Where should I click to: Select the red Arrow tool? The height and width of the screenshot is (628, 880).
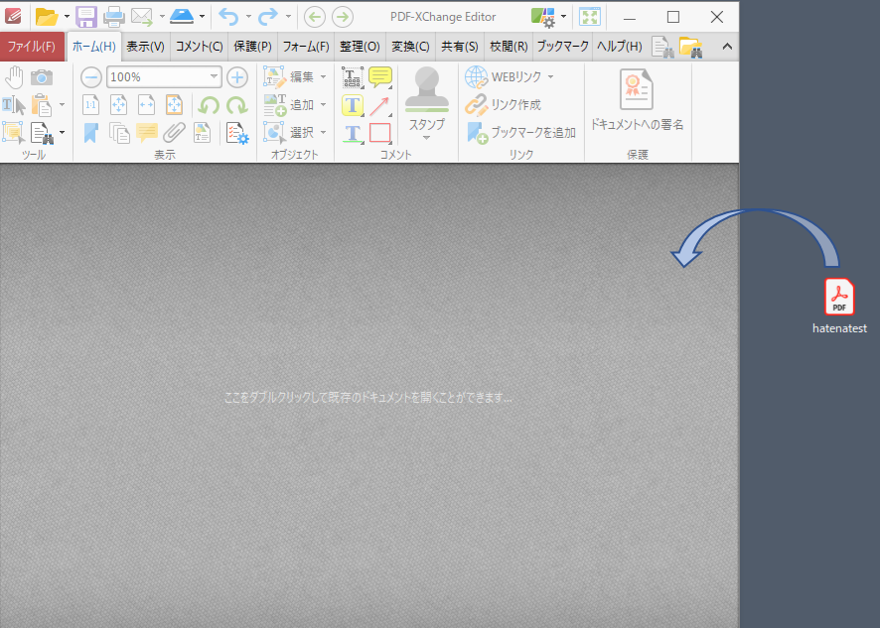pyautogui.click(x=380, y=105)
